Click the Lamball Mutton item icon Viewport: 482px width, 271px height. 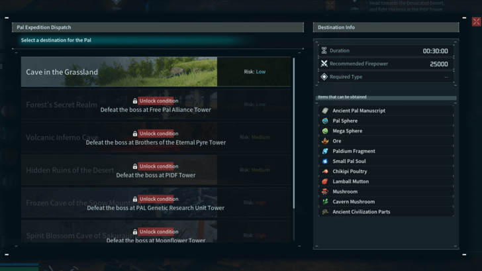click(x=325, y=182)
